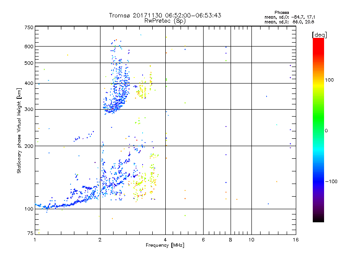Click the colorbar label '0'
This screenshot has width=348, height=261.
pos(326,130)
